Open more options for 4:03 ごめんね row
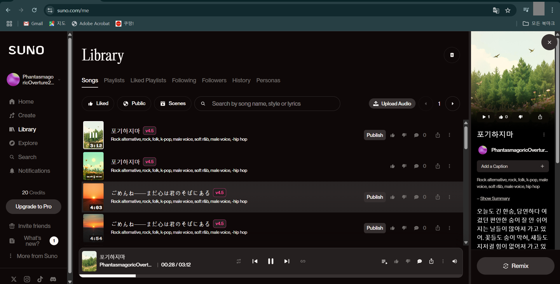The image size is (560, 284). tap(449, 197)
